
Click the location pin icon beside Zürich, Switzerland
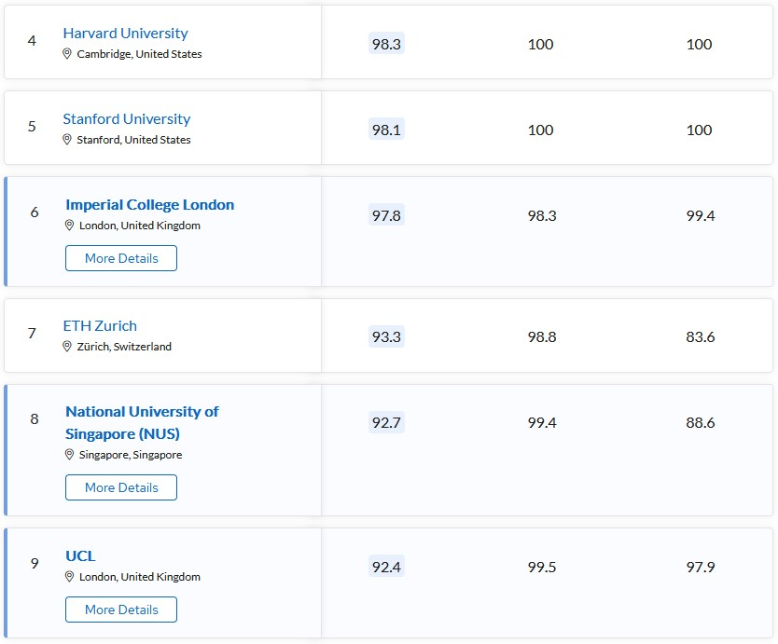tap(67, 346)
